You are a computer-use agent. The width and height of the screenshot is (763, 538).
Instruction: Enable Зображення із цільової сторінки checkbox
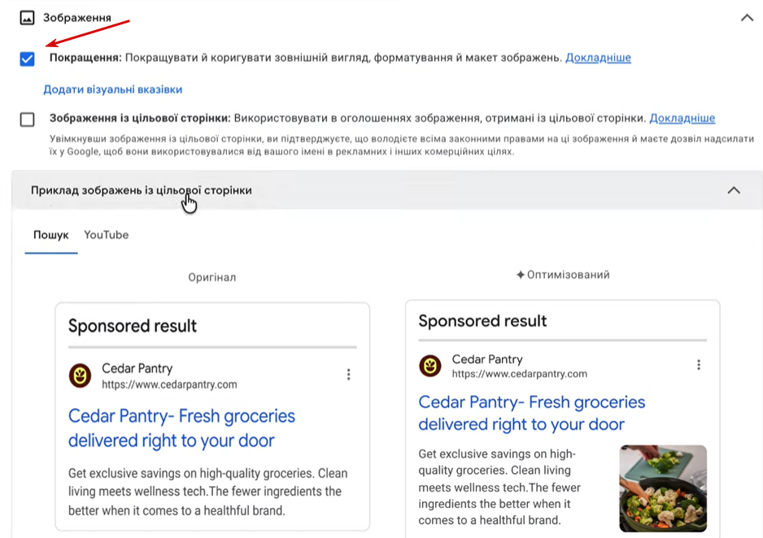tap(28, 119)
